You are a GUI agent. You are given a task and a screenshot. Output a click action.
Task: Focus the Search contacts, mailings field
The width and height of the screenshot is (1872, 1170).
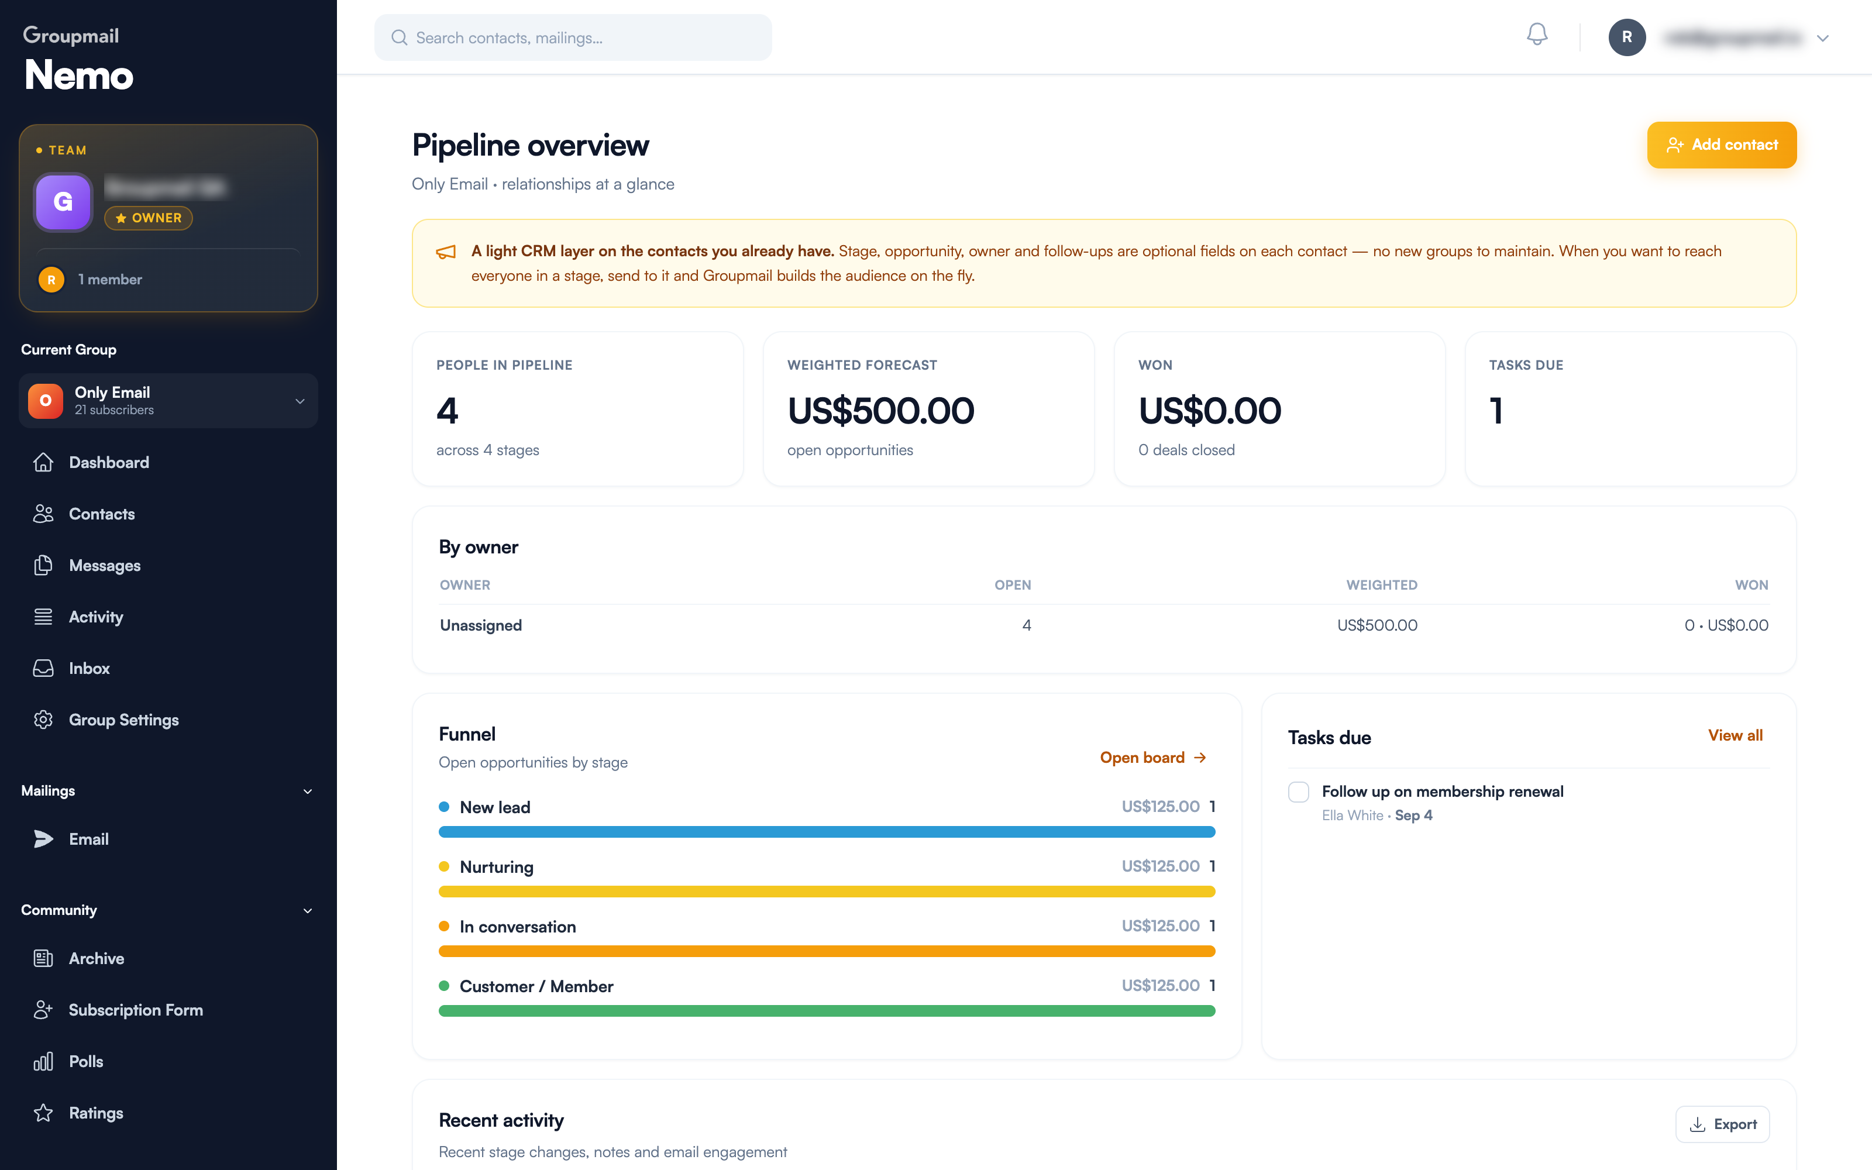click(x=573, y=38)
